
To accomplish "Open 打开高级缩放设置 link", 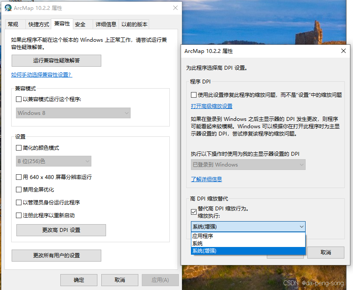I will pos(212,106).
